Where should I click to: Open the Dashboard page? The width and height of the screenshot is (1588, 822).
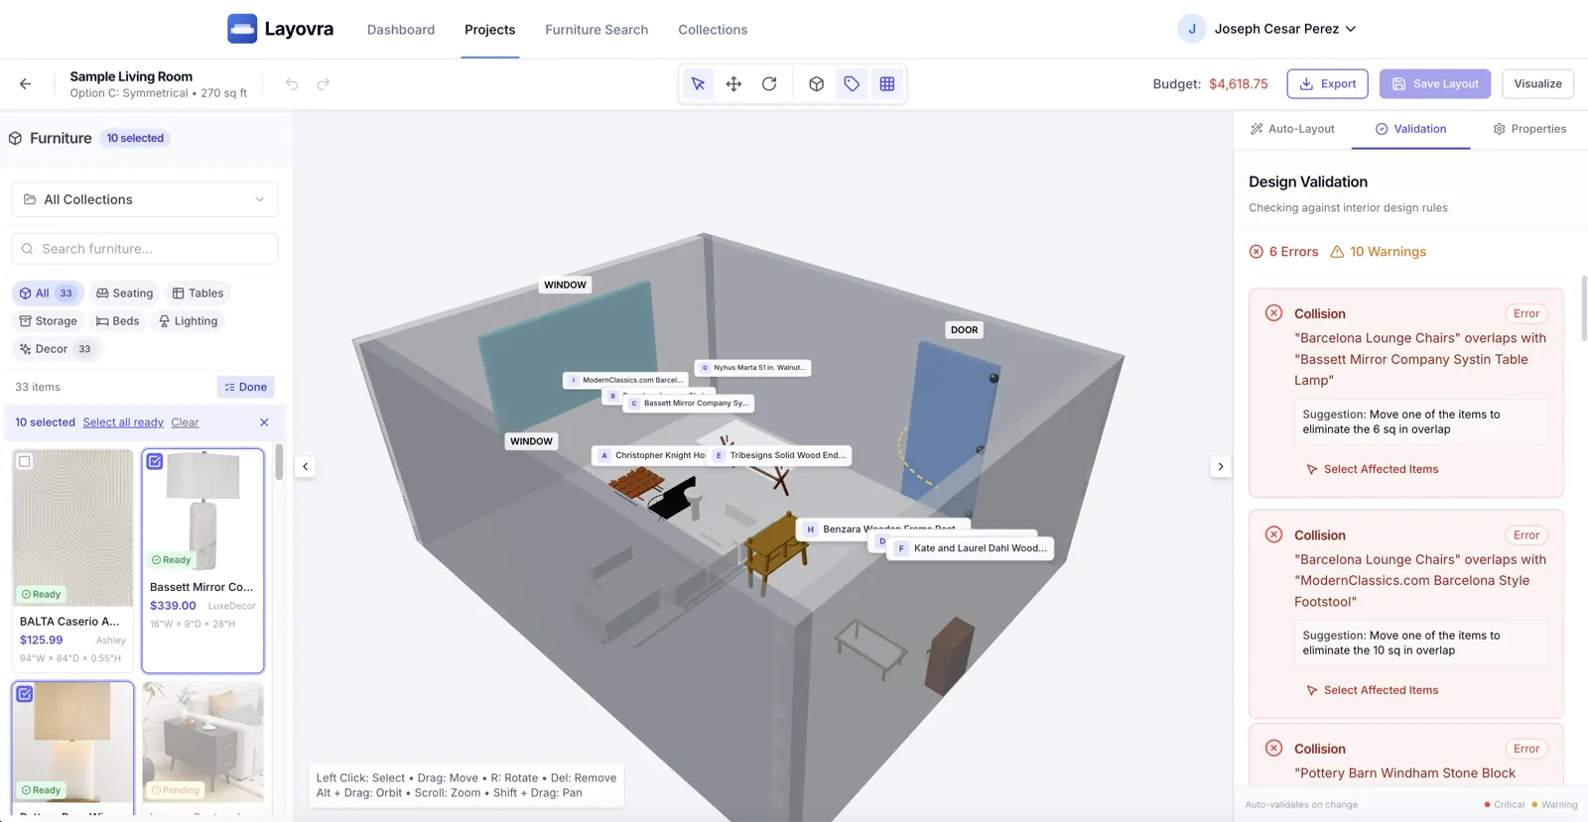coord(401,30)
